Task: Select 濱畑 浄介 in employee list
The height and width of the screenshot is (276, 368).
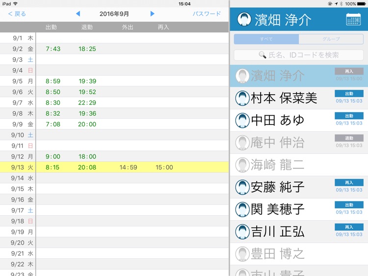Action: (299, 76)
